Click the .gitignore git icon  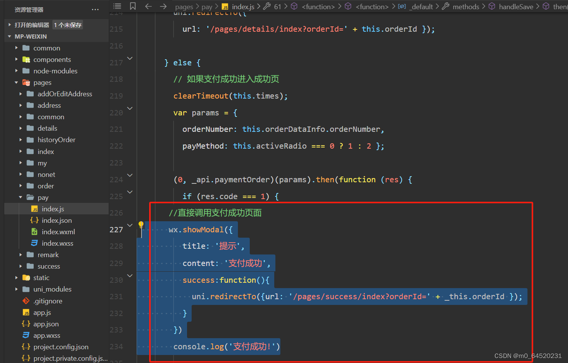tap(26, 301)
